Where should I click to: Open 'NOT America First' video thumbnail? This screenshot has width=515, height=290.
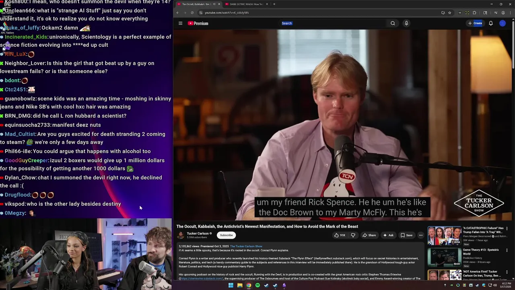(x=444, y=275)
